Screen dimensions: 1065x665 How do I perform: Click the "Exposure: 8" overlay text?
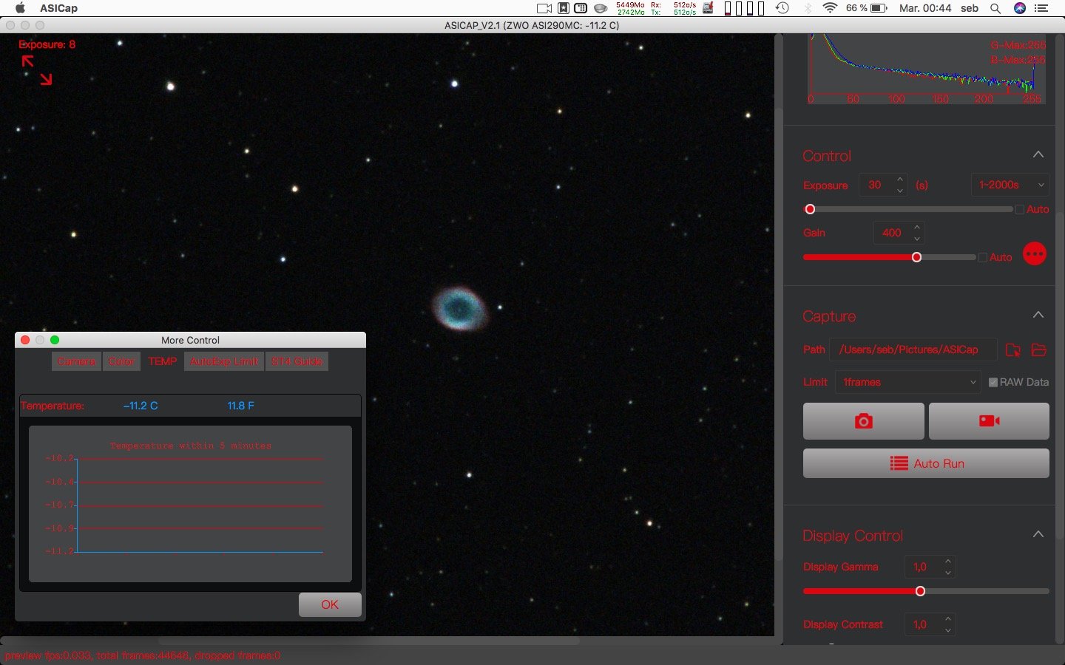47,44
